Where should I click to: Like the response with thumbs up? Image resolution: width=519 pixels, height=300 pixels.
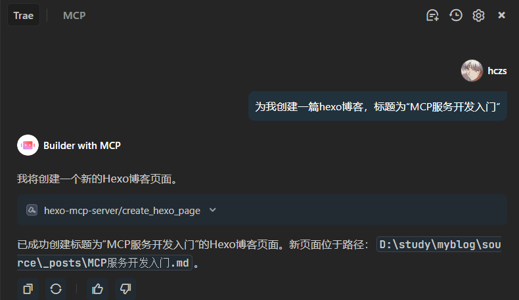click(97, 289)
